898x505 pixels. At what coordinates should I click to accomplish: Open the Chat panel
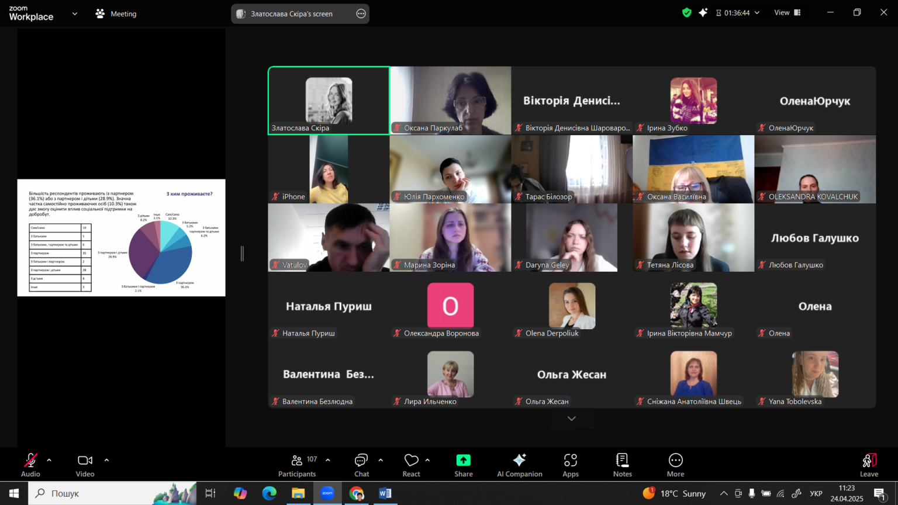pos(361,465)
